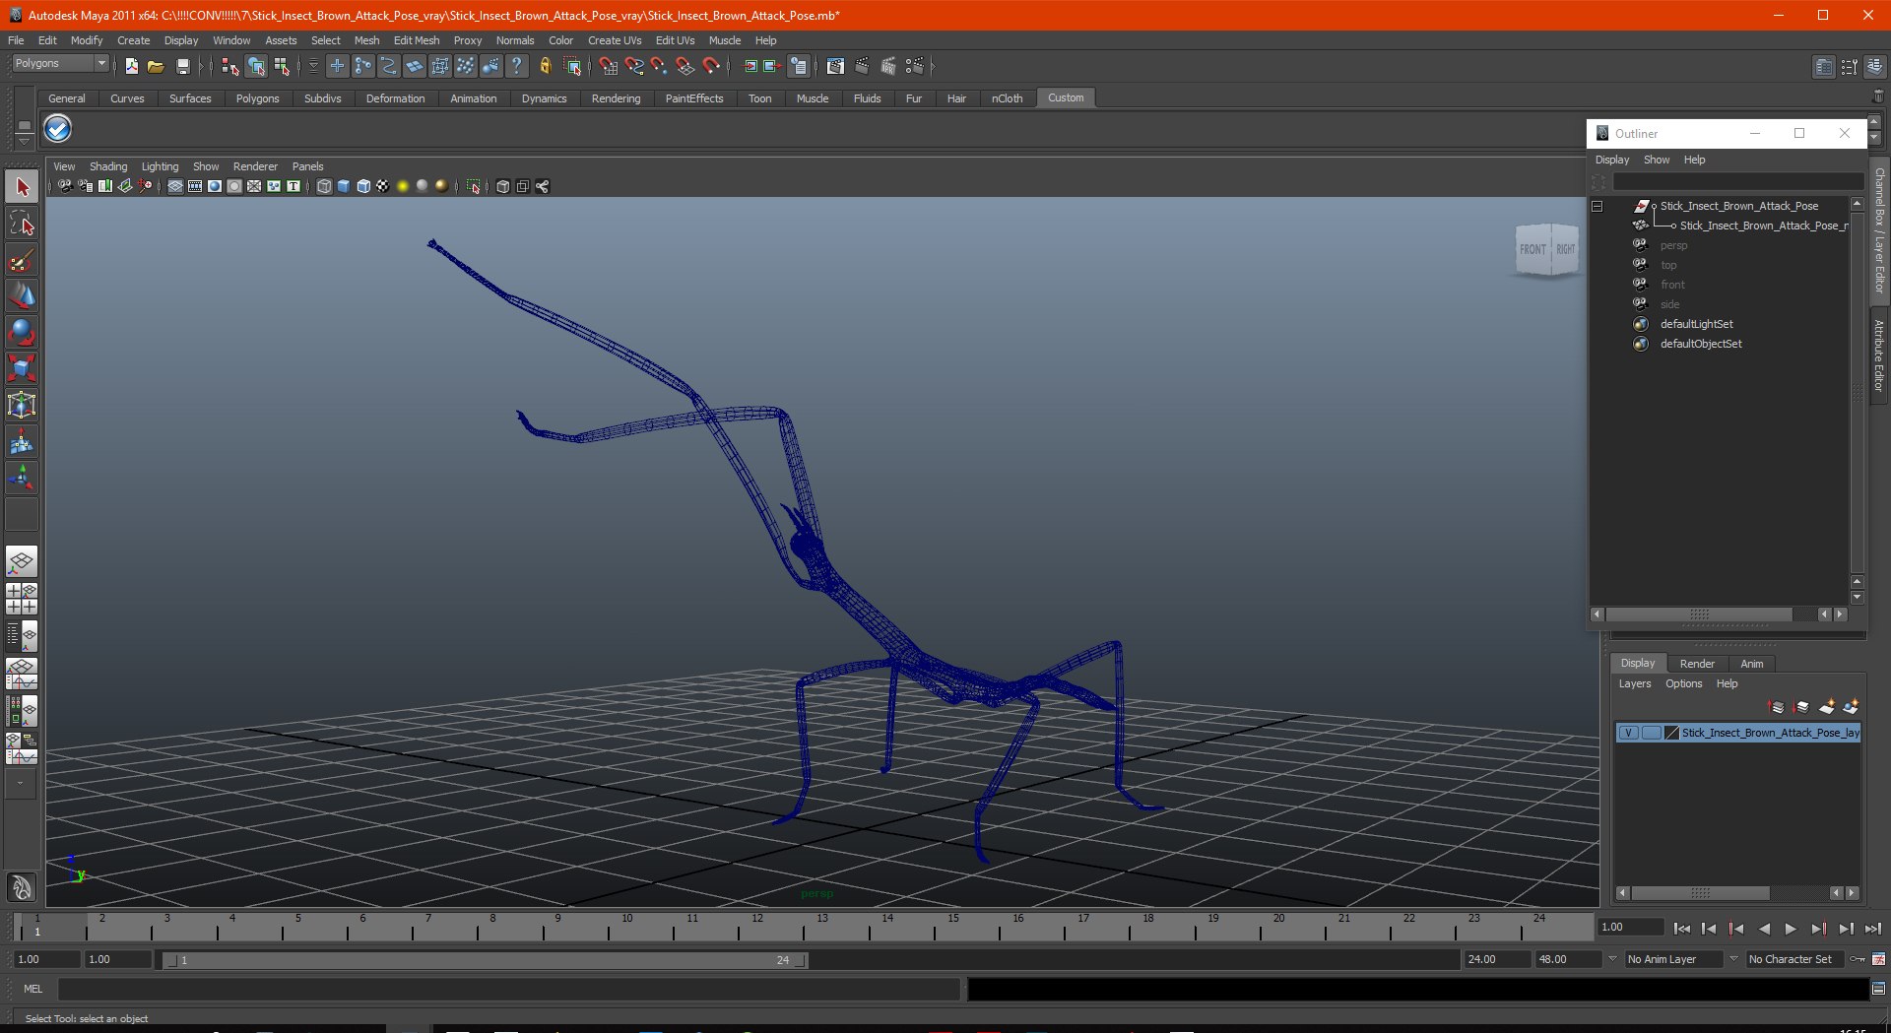The image size is (1891, 1033).
Task: Click the layer color swatch box
Action: click(x=1671, y=733)
